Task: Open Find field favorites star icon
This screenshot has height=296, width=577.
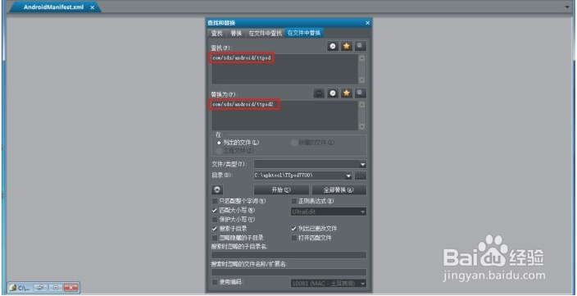Action: [x=346, y=47]
